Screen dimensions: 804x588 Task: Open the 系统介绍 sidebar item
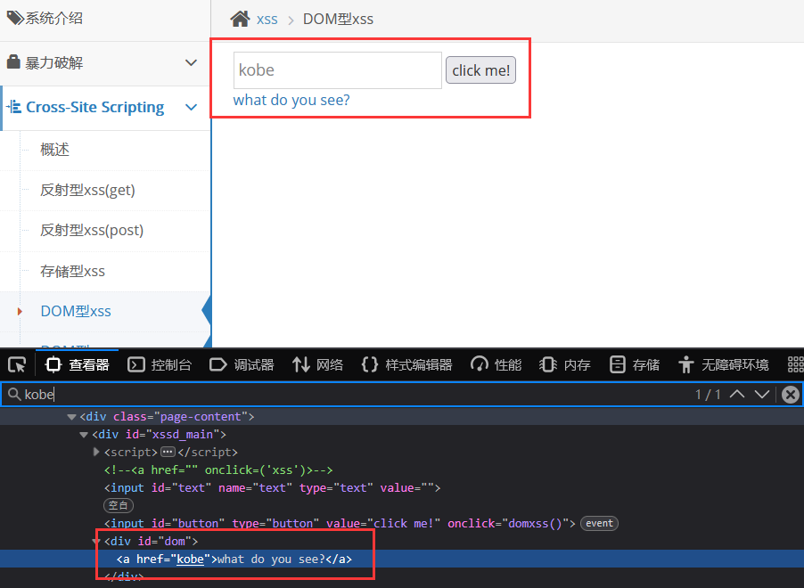pos(105,20)
